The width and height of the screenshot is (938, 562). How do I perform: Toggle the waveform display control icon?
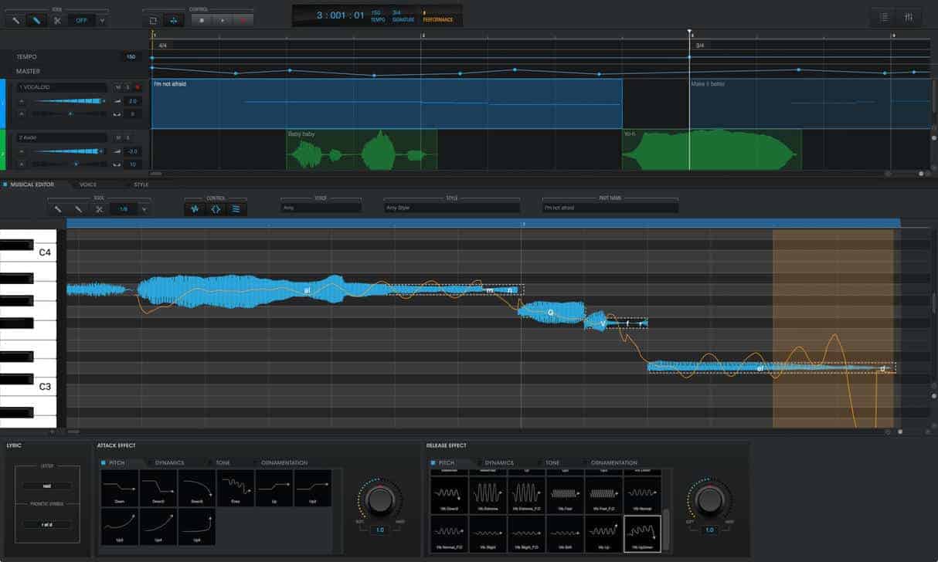[195, 208]
